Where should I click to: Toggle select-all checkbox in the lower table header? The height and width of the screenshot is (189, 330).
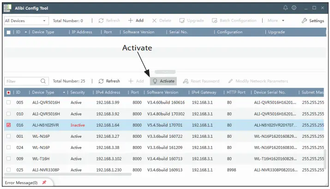click(8, 92)
